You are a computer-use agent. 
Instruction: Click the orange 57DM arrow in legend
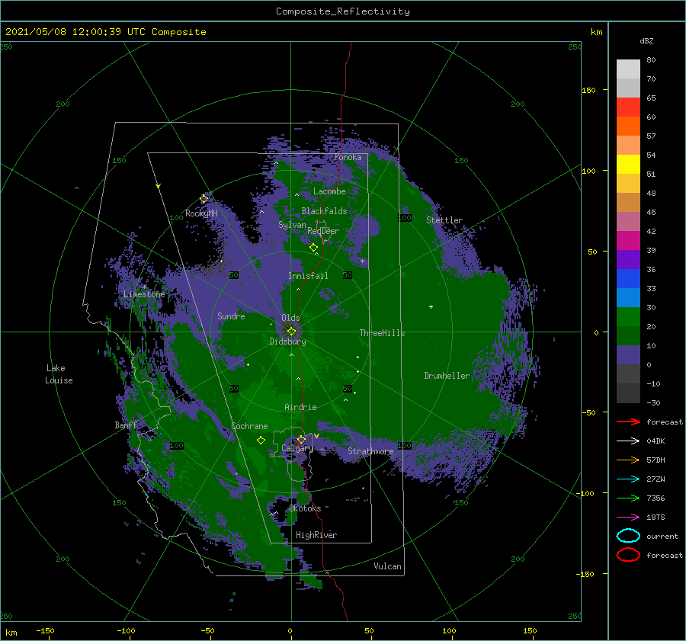(x=629, y=460)
